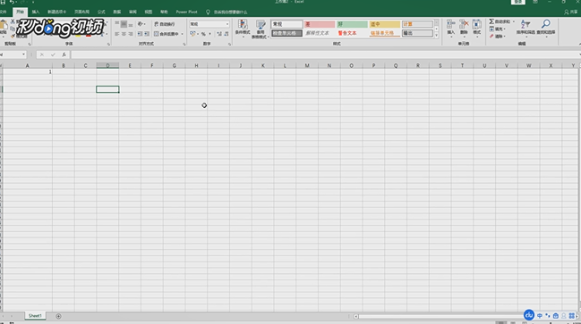
Task: Expand the Merge and Center dropdown arrow
Action: pyautogui.click(x=182, y=34)
